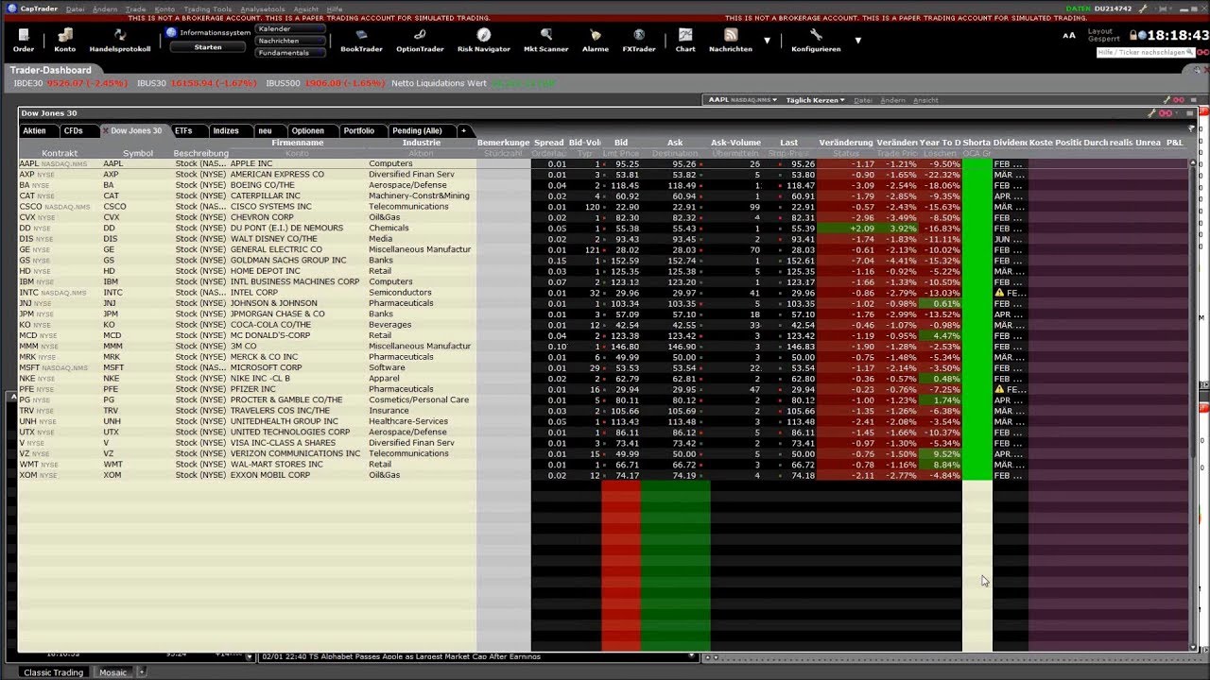Sort by the Spread column header
The height and width of the screenshot is (680, 1210).
(548, 143)
